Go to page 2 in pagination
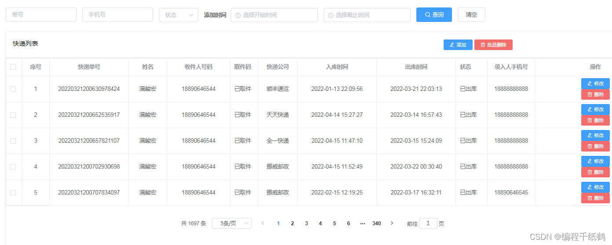 [292, 223]
